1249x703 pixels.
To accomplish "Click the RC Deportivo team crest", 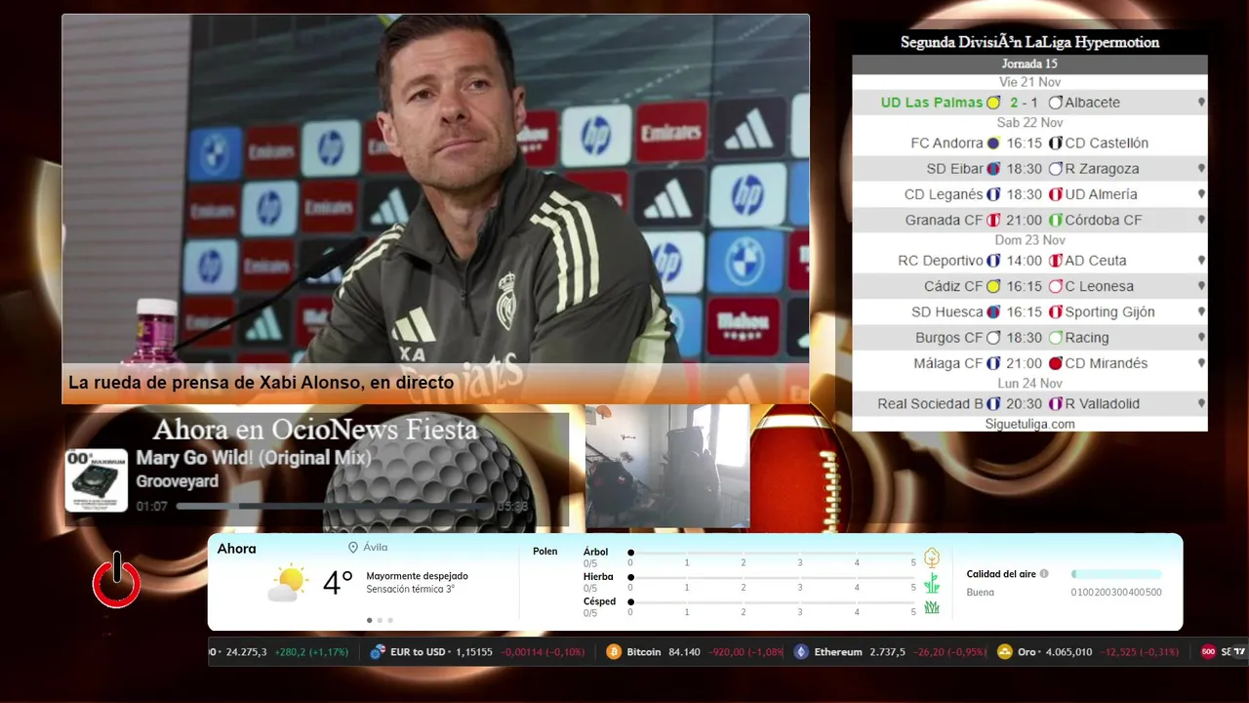I will [993, 261].
